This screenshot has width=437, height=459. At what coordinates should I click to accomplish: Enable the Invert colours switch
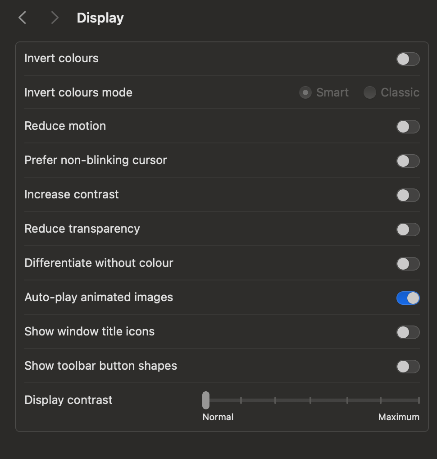(x=408, y=59)
